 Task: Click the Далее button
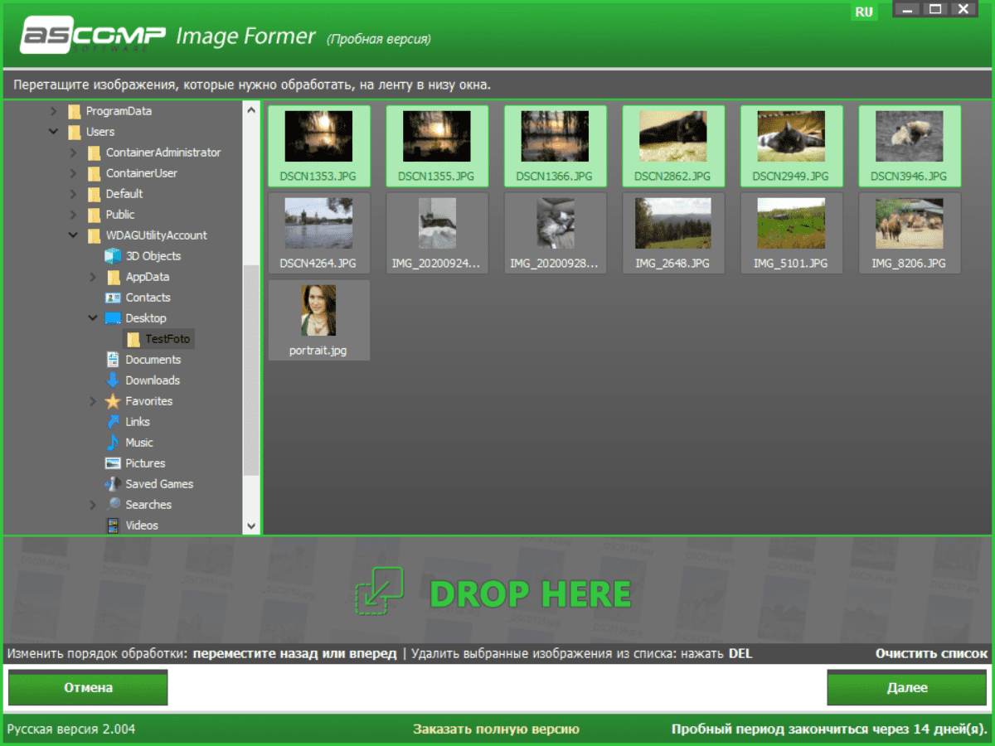coord(907,688)
